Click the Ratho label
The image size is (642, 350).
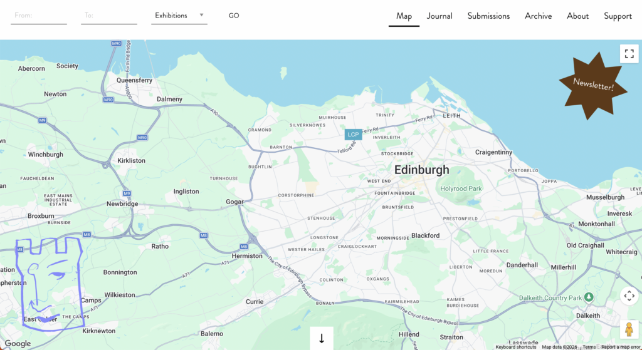(160, 246)
